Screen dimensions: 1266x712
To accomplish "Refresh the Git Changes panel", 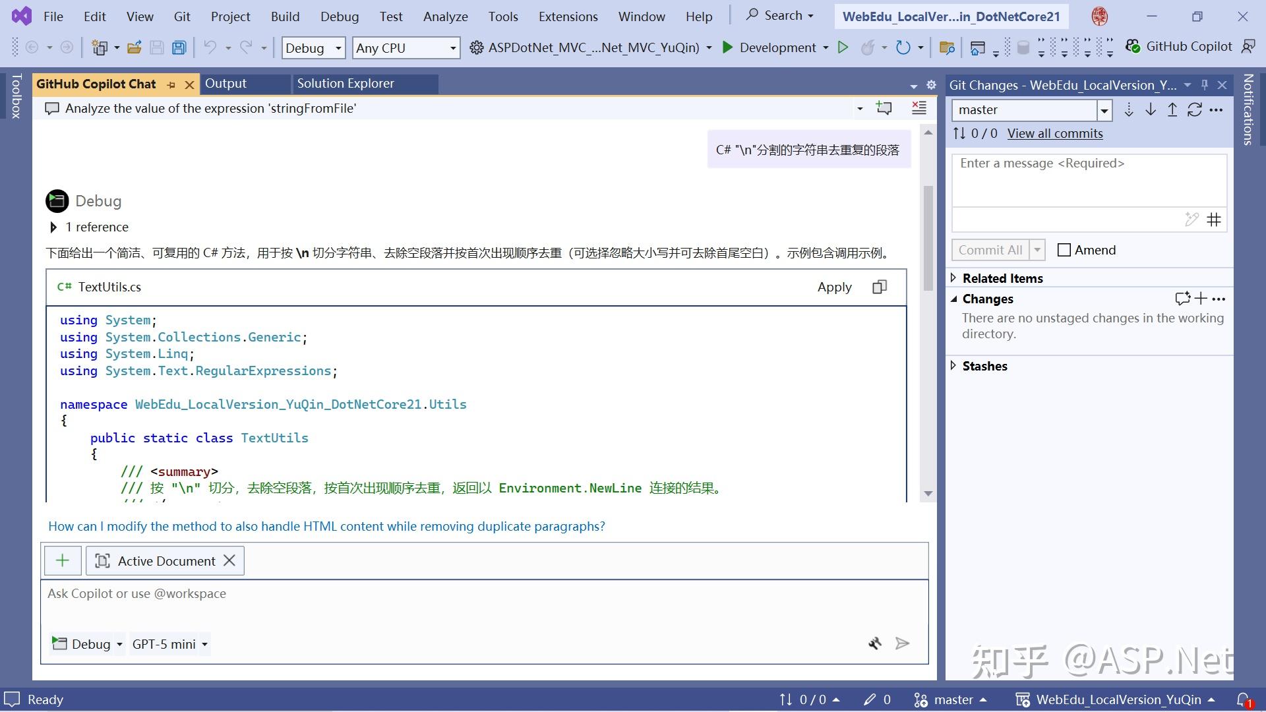I will 1195,110.
